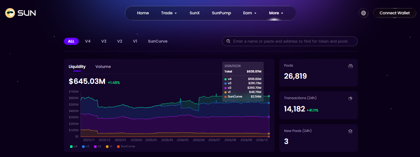The width and height of the screenshot is (420, 157).
Task: Click the tooltip date 2026/10/26
Action: 232,66
